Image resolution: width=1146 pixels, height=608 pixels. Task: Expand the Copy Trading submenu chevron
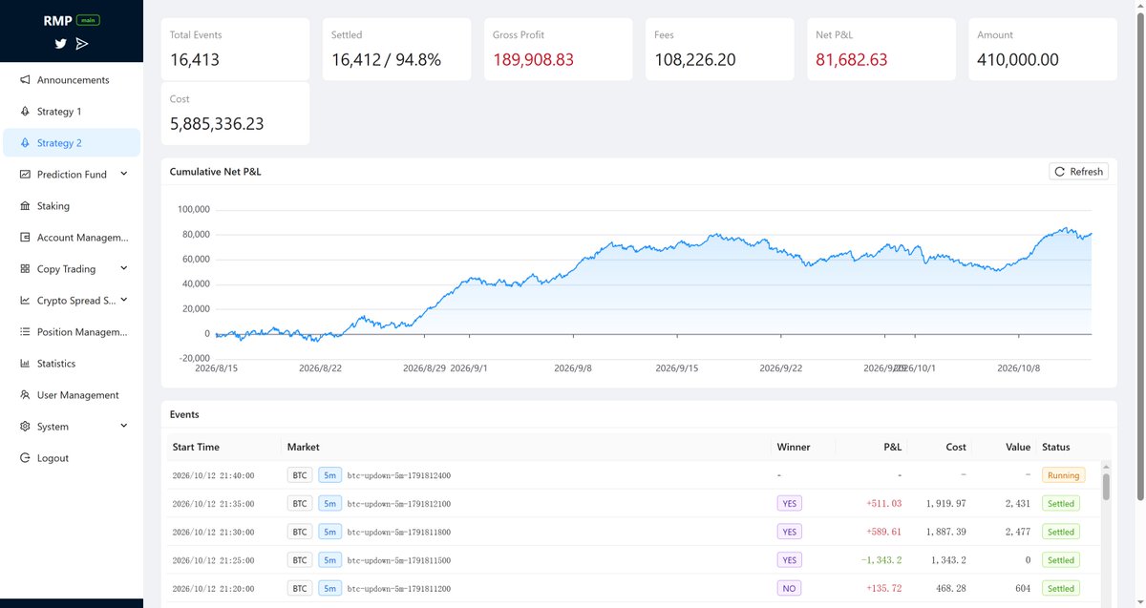[124, 268]
